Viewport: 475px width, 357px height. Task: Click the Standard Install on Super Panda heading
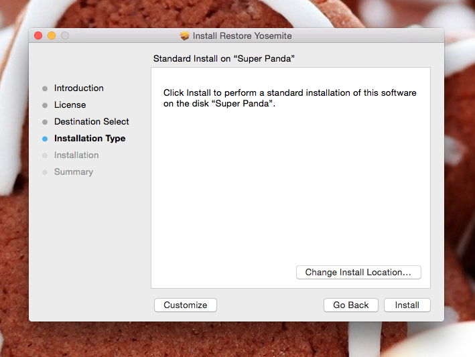(x=224, y=58)
